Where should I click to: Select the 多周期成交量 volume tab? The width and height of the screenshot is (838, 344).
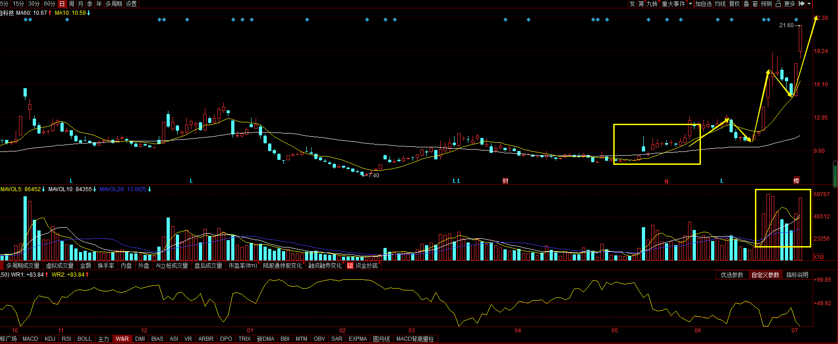pyautogui.click(x=23, y=266)
